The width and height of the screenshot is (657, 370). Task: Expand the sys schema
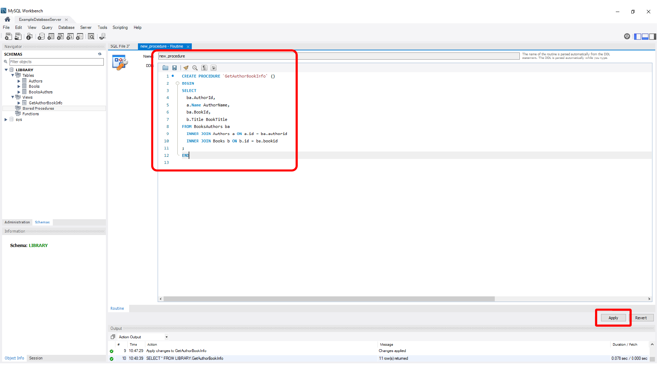6,119
